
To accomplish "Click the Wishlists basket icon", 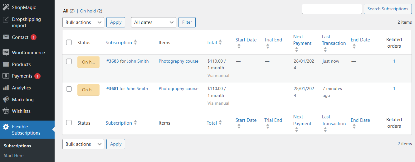I will [x=6, y=111].
